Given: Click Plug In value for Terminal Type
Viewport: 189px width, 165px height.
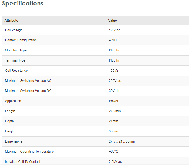Looking at the screenshot, I should [114, 60].
